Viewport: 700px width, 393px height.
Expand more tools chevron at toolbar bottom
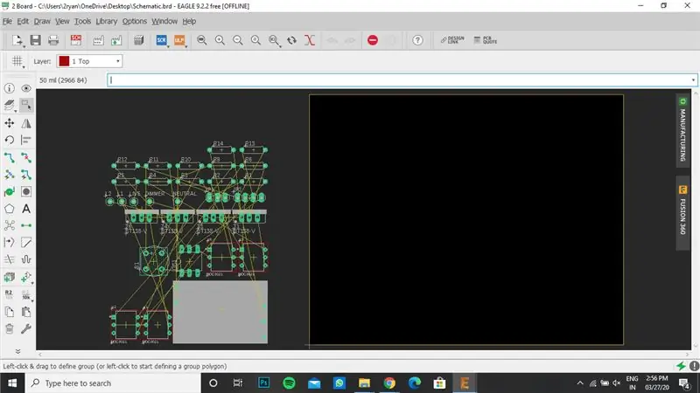coord(17,351)
